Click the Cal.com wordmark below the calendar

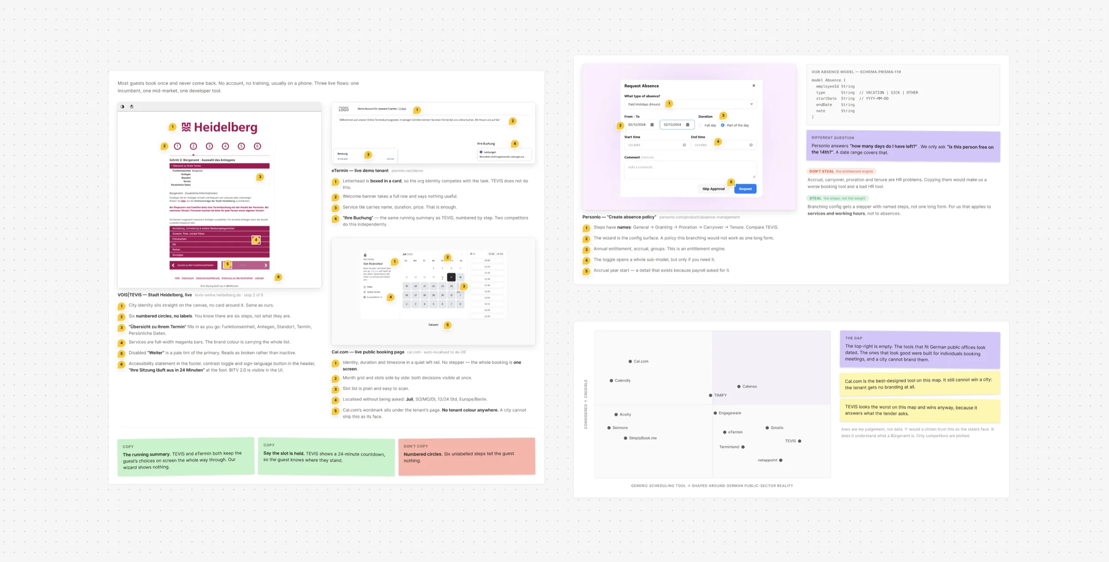[433, 325]
